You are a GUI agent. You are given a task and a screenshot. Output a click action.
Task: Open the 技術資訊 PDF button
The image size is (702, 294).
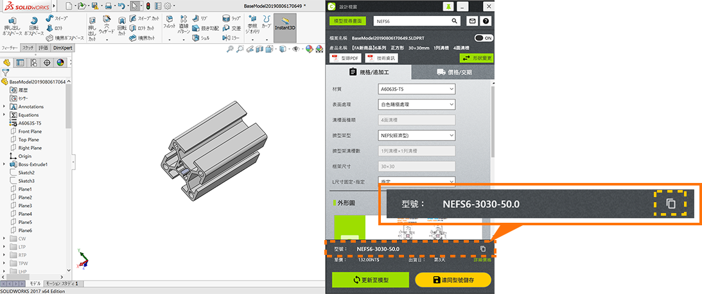(x=381, y=58)
